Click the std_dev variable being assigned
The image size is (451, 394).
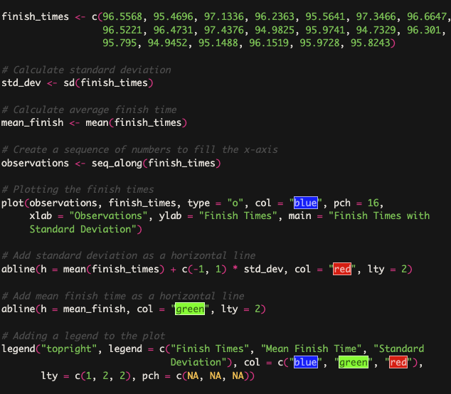pos(21,82)
